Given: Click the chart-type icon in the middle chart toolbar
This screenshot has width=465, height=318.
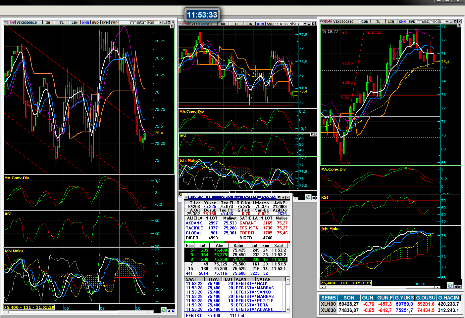Looking at the screenshot, I should pos(187,24).
